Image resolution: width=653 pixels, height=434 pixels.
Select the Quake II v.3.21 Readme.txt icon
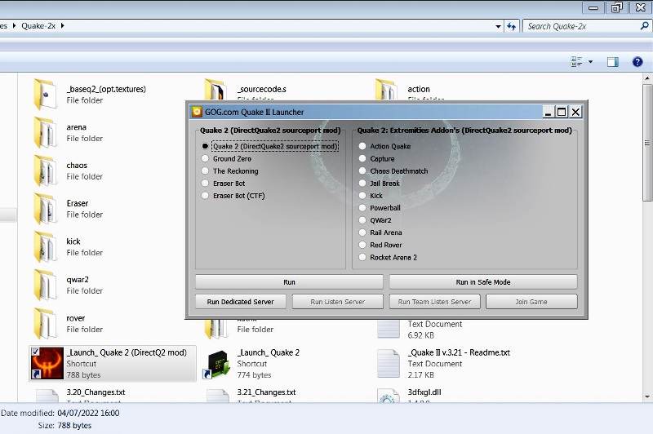tap(389, 364)
